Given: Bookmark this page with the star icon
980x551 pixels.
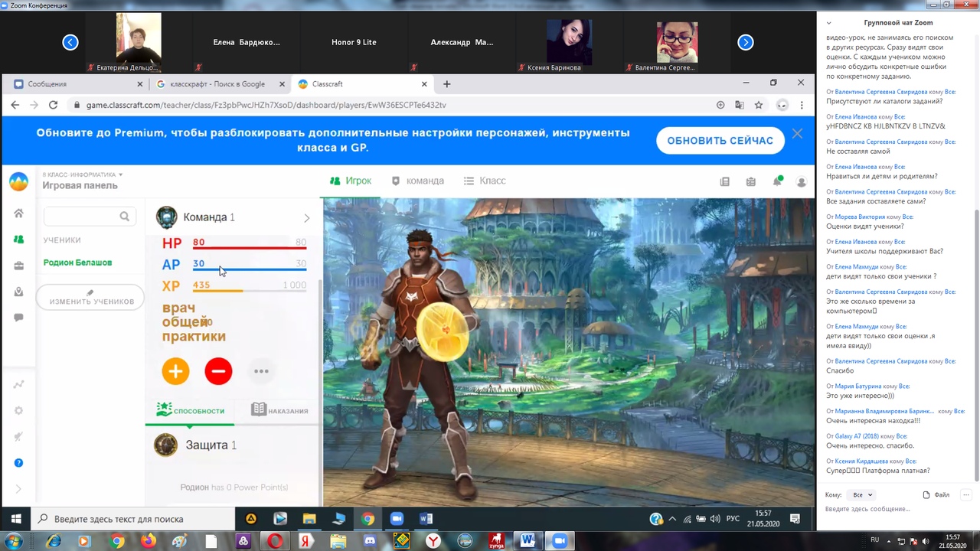Looking at the screenshot, I should click(759, 105).
